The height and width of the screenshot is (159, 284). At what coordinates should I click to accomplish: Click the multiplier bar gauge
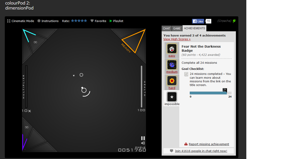click(x=26, y=86)
